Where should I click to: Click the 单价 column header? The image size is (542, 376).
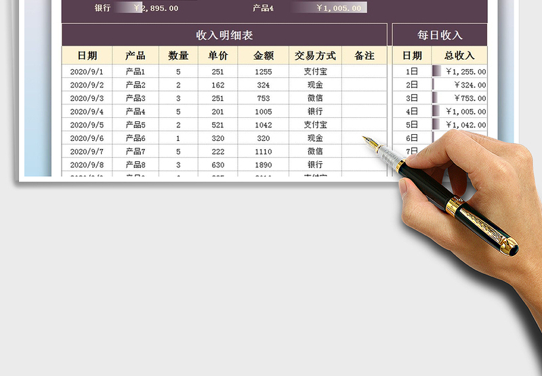(x=217, y=56)
